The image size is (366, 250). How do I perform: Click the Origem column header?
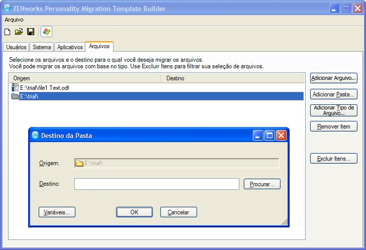(85, 78)
